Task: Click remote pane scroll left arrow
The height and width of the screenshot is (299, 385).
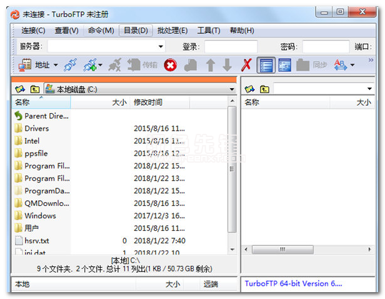Action: (246, 250)
